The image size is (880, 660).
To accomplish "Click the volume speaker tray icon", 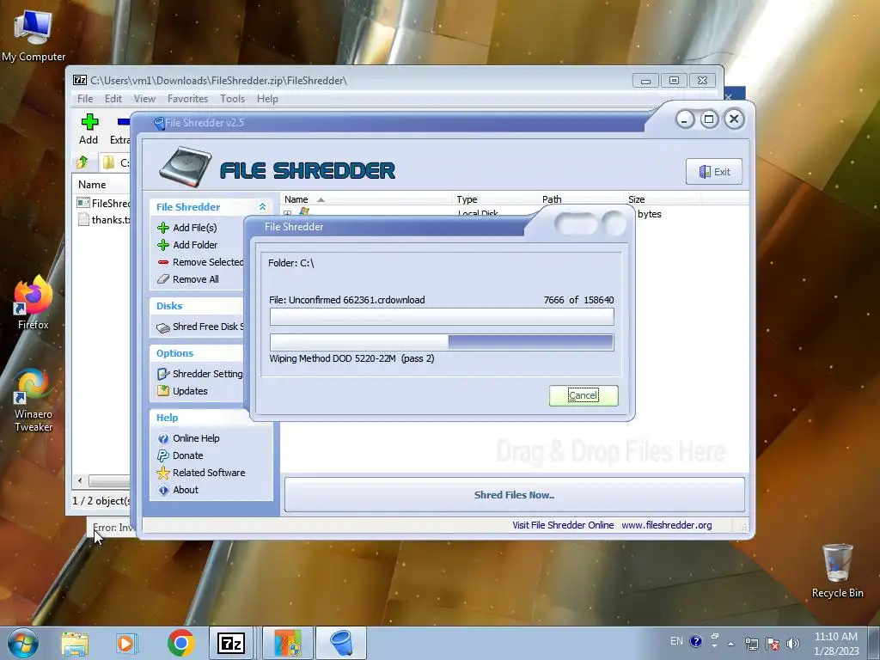I will [792, 643].
